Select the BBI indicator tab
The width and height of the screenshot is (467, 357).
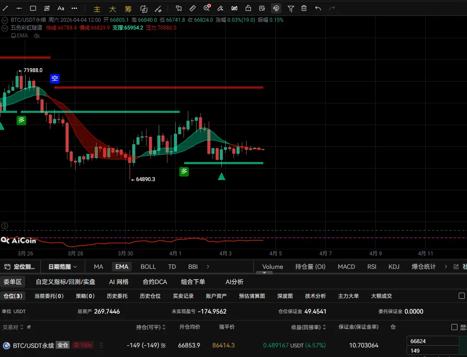[193, 267]
